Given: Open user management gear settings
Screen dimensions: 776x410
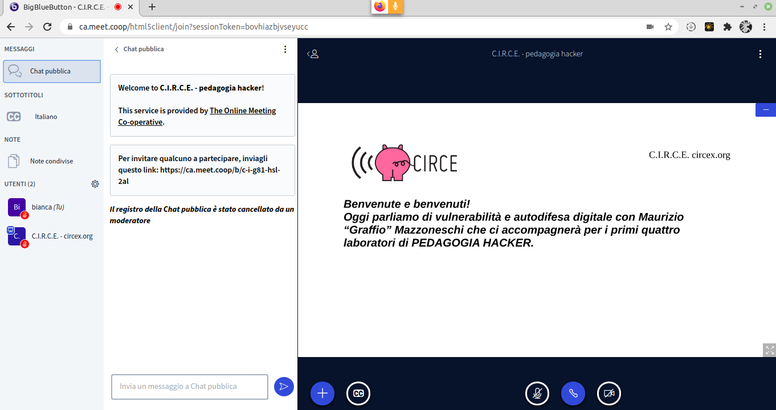Looking at the screenshot, I should pyautogui.click(x=95, y=184).
